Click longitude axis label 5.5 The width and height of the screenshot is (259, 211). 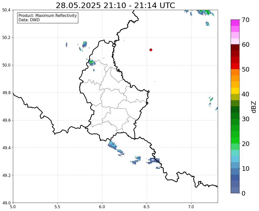click(57, 207)
